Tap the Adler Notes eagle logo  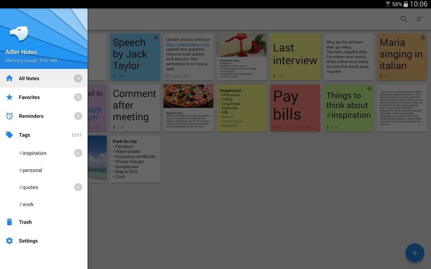[19, 34]
